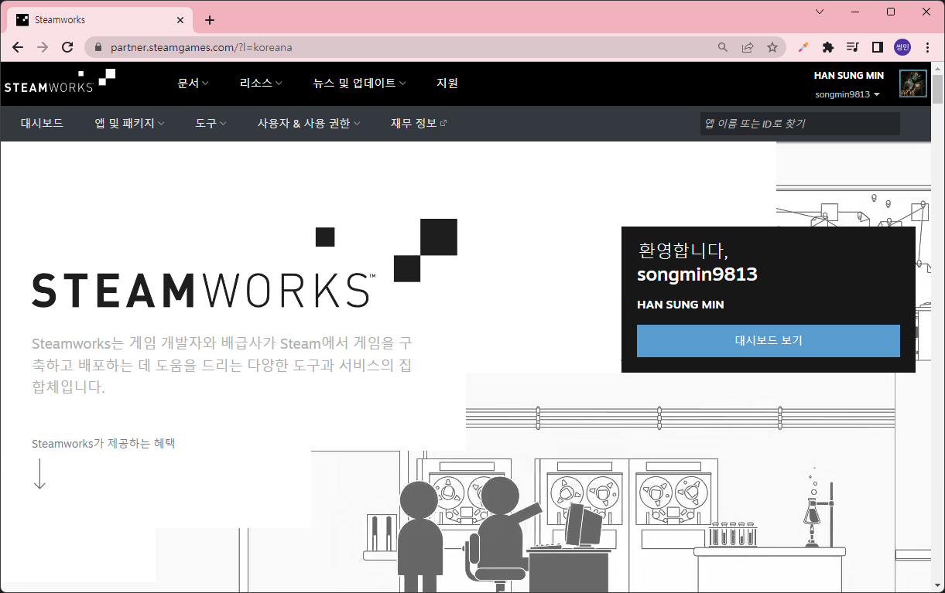Click the downward arrow below 혜택 text
This screenshot has width=945, height=593.
pos(40,474)
